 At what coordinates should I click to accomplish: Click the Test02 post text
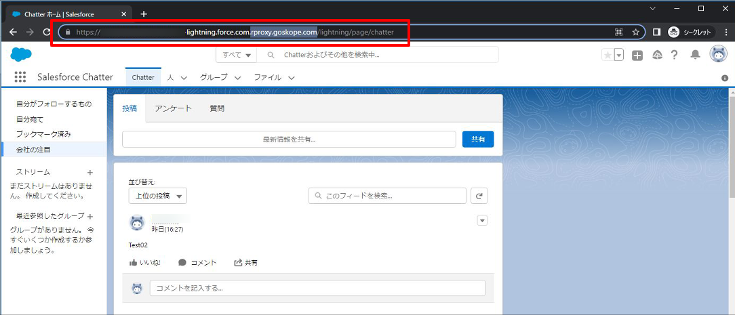138,245
